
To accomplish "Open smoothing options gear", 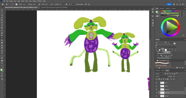I will coord(66,4).
